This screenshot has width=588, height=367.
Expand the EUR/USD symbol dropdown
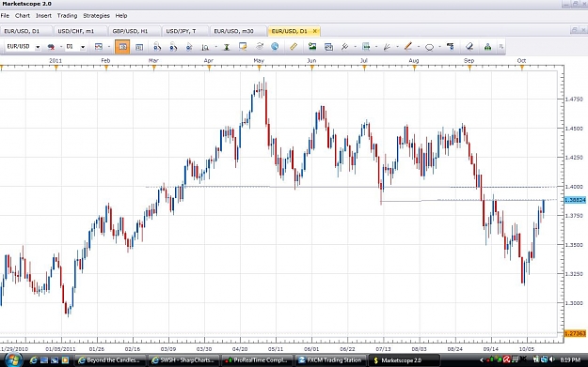tap(38, 47)
